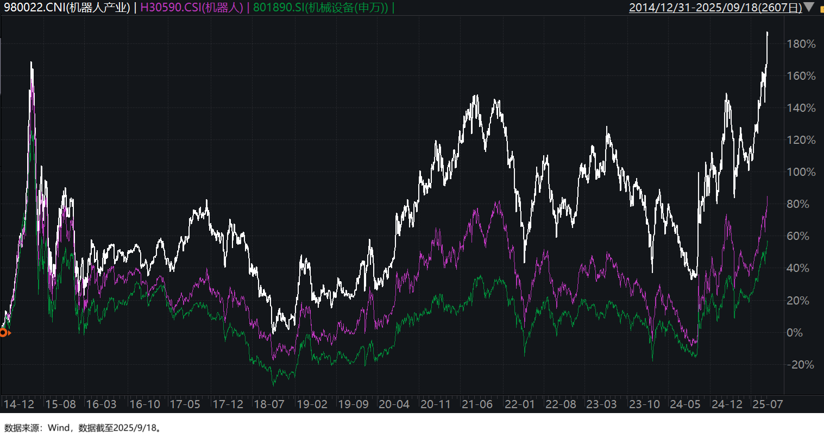The image size is (824, 444).
Task: Click the 22-08 x-axis date label
Action: click(x=561, y=404)
